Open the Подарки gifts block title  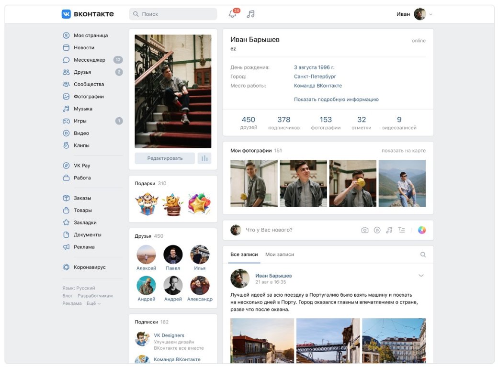(x=145, y=184)
